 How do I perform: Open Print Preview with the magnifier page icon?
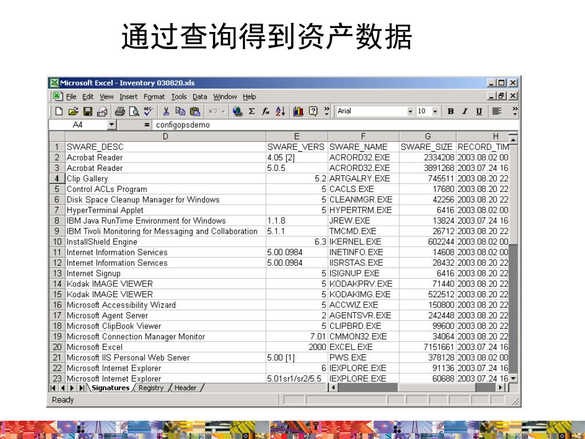click(134, 111)
